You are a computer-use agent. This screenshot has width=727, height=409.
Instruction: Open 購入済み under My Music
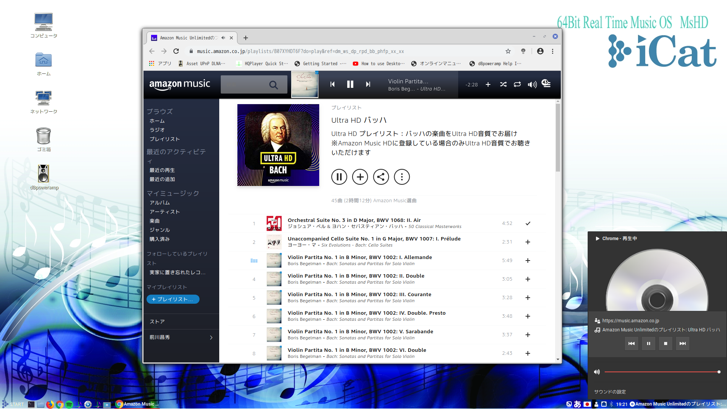pos(160,239)
